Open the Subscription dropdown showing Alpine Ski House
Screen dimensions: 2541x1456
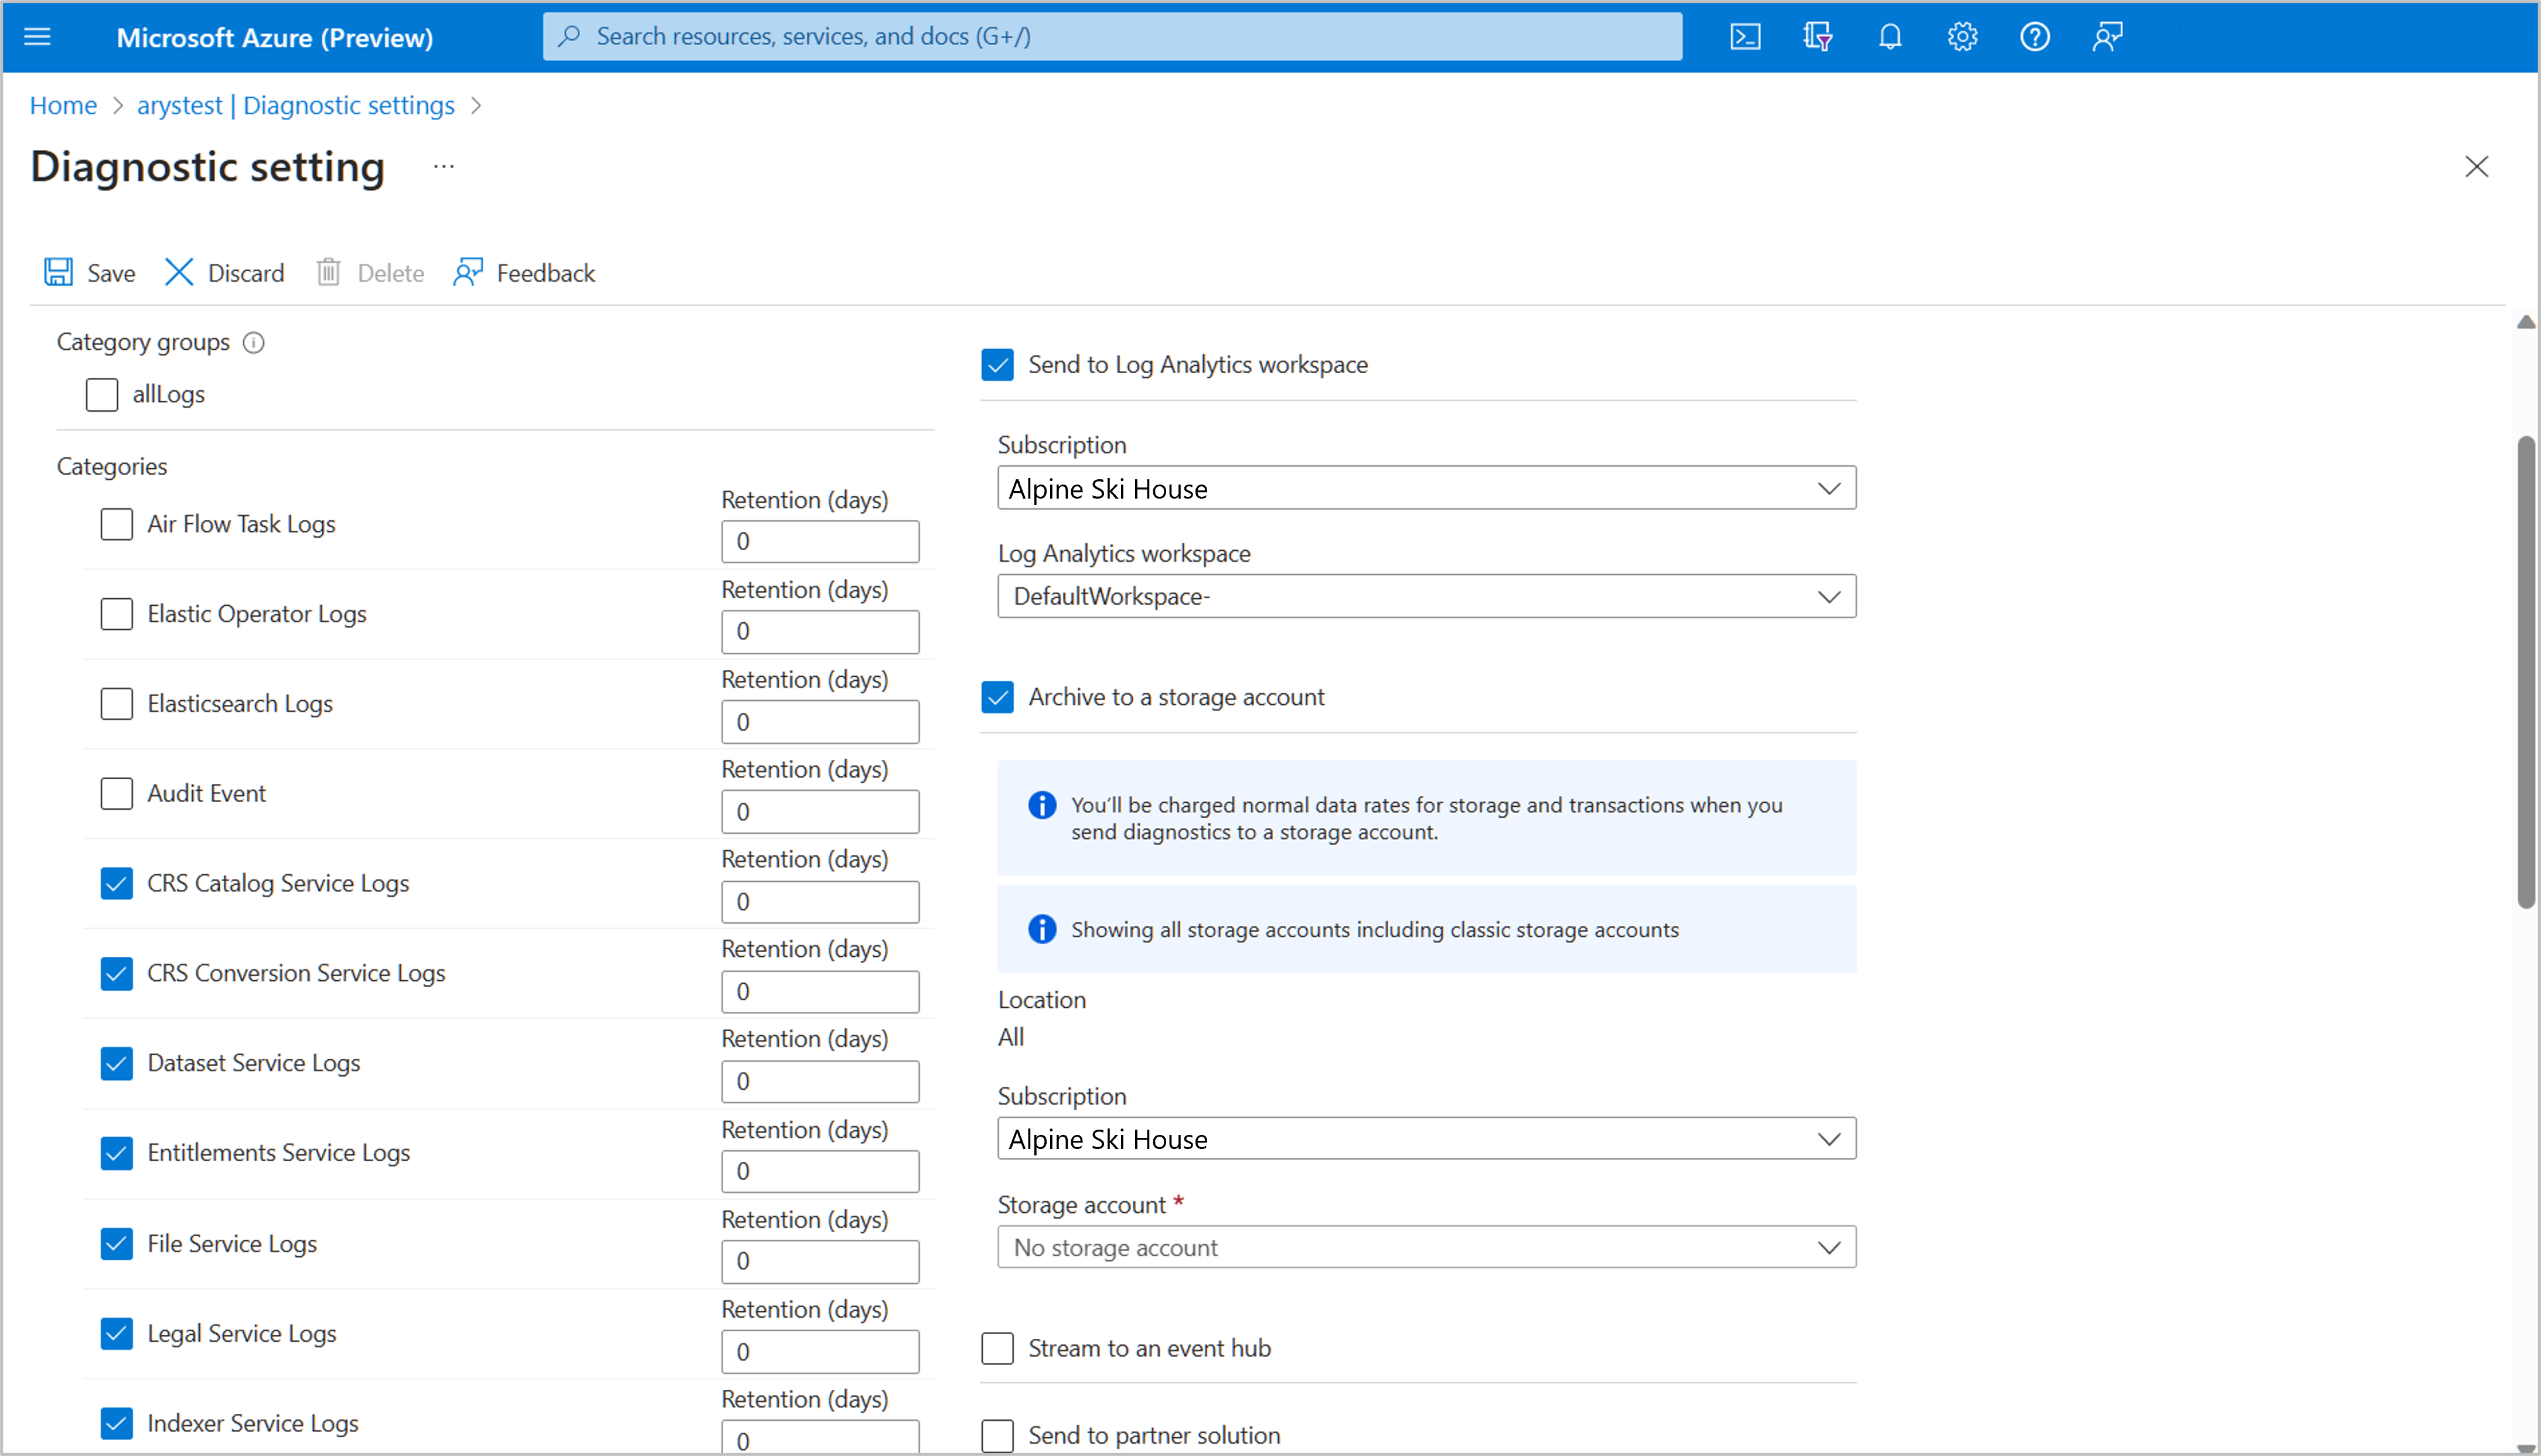click(1425, 488)
